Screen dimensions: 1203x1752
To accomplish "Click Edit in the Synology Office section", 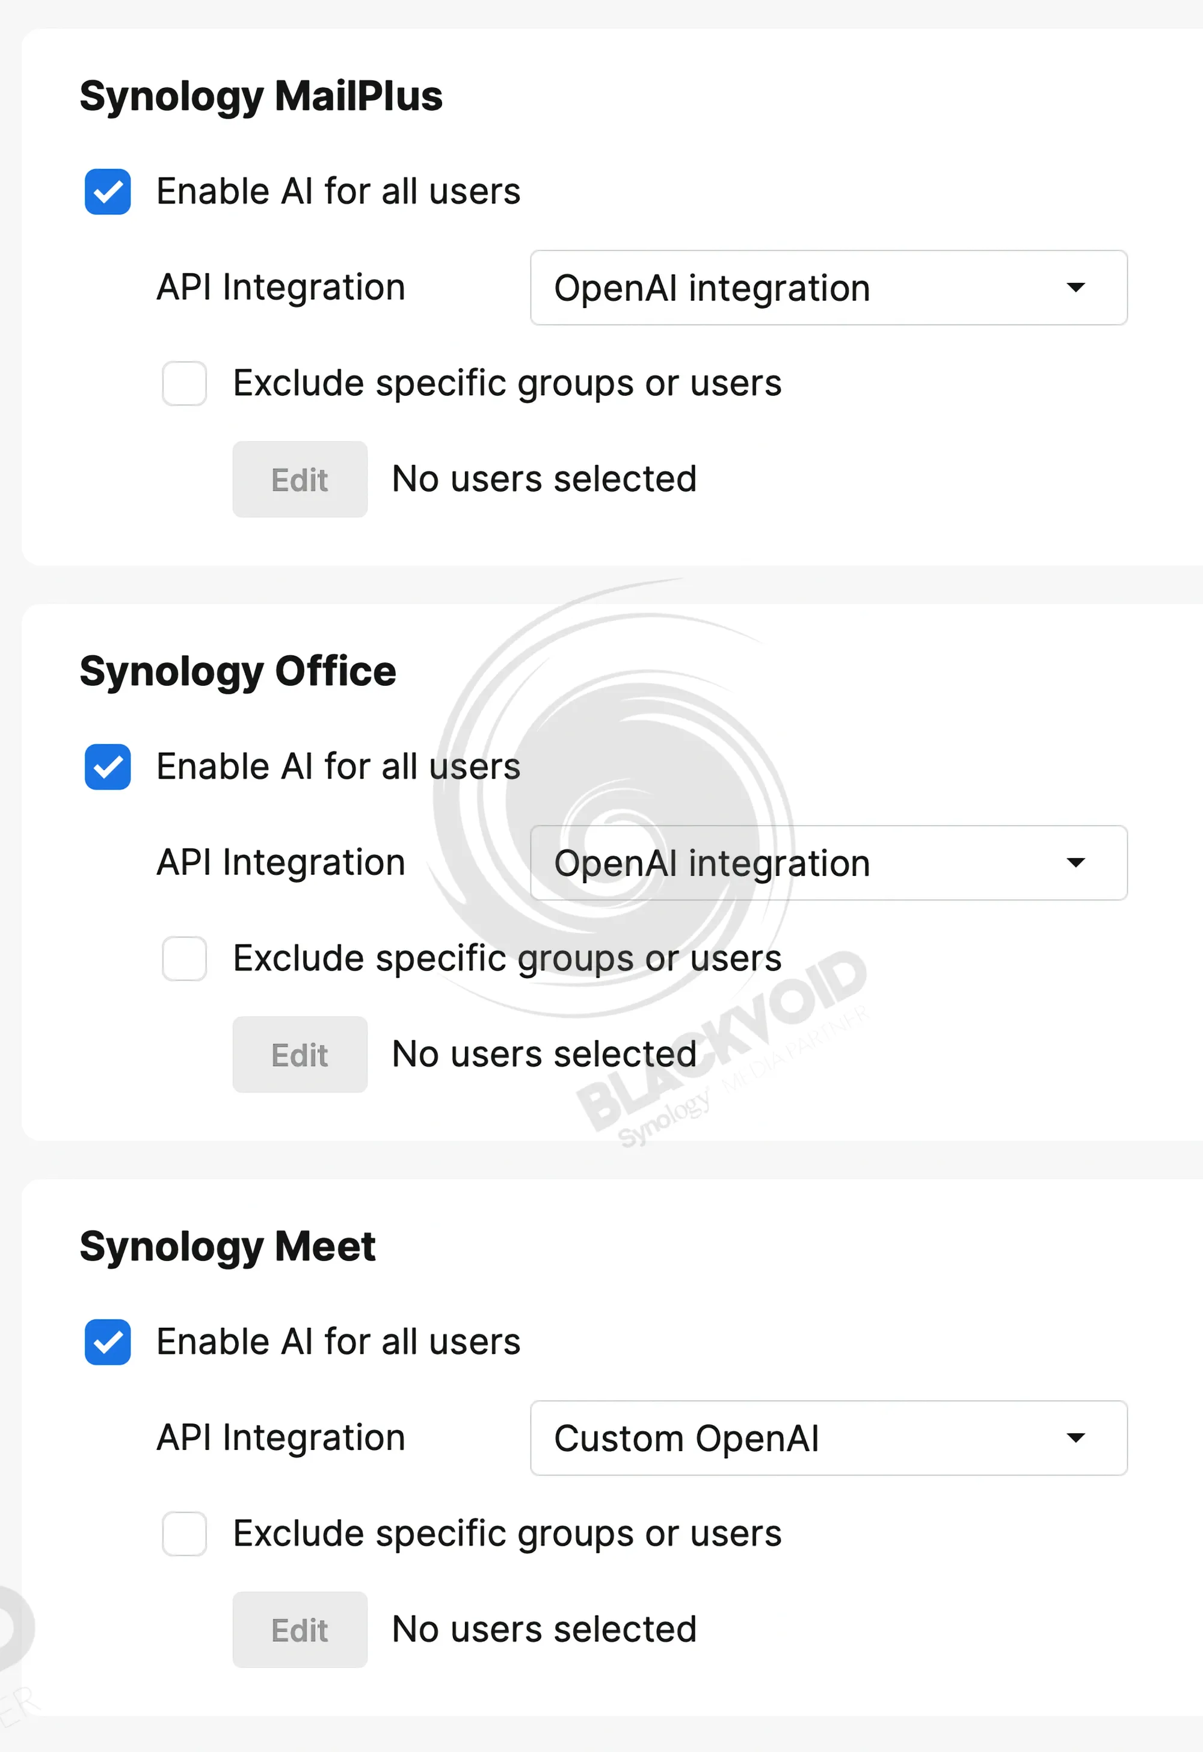I will (x=299, y=1055).
